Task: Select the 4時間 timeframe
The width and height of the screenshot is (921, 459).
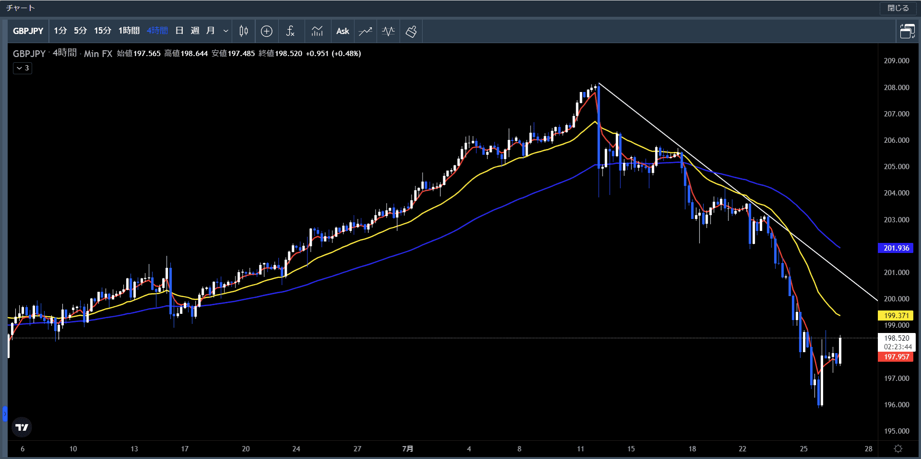Action: (157, 31)
